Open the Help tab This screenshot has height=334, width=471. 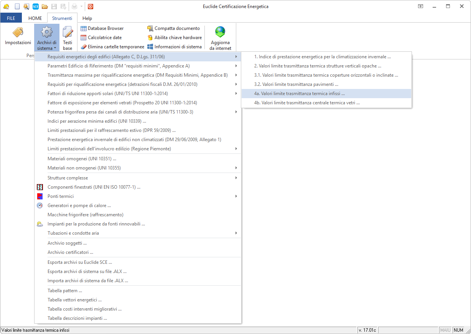coord(87,18)
